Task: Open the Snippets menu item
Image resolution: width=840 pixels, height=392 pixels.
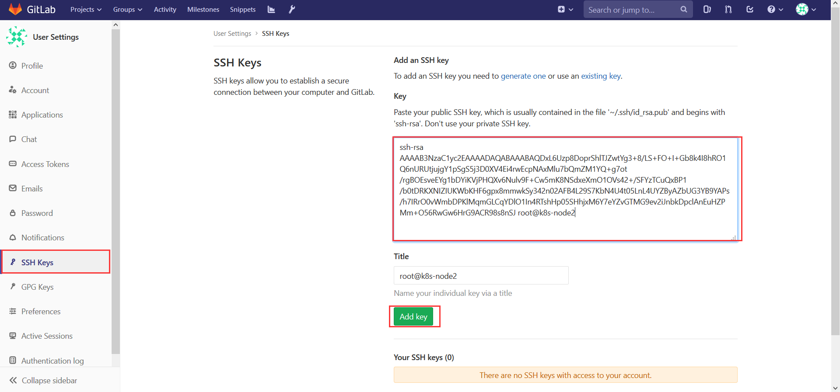Action: coord(243,9)
